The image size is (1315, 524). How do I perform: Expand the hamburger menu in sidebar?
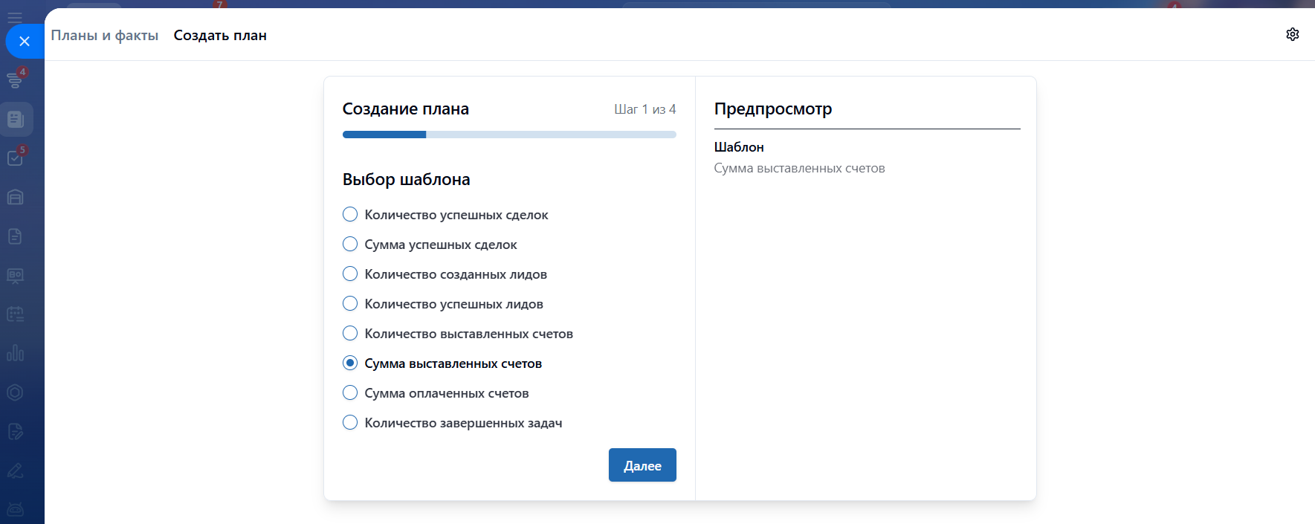(14, 16)
